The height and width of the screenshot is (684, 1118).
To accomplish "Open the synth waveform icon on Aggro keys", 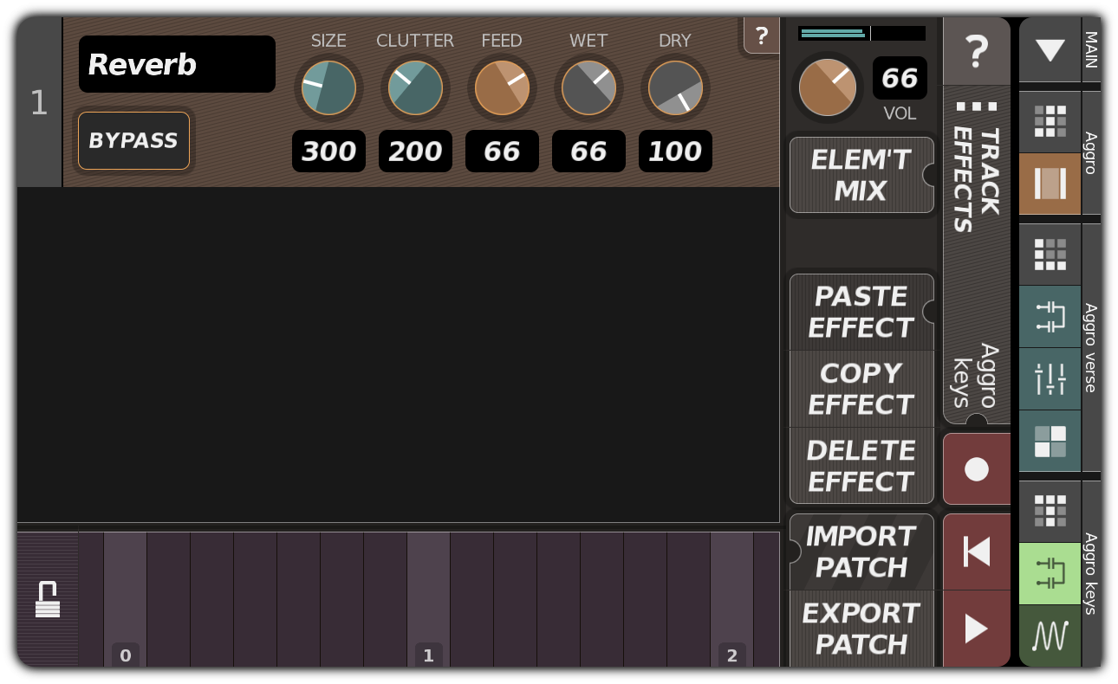I will [1050, 635].
